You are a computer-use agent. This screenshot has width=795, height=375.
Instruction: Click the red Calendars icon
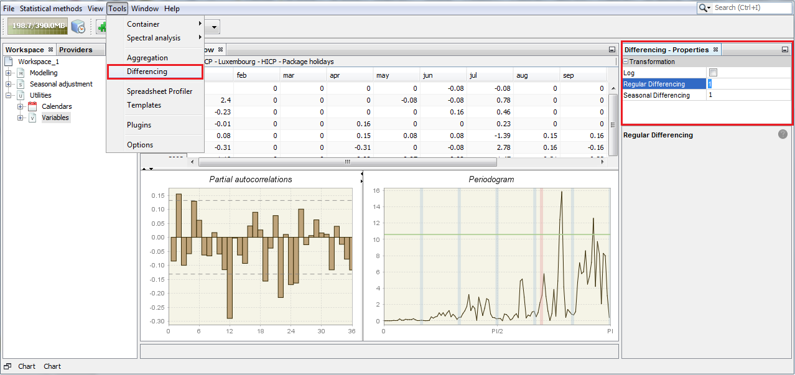click(x=32, y=106)
